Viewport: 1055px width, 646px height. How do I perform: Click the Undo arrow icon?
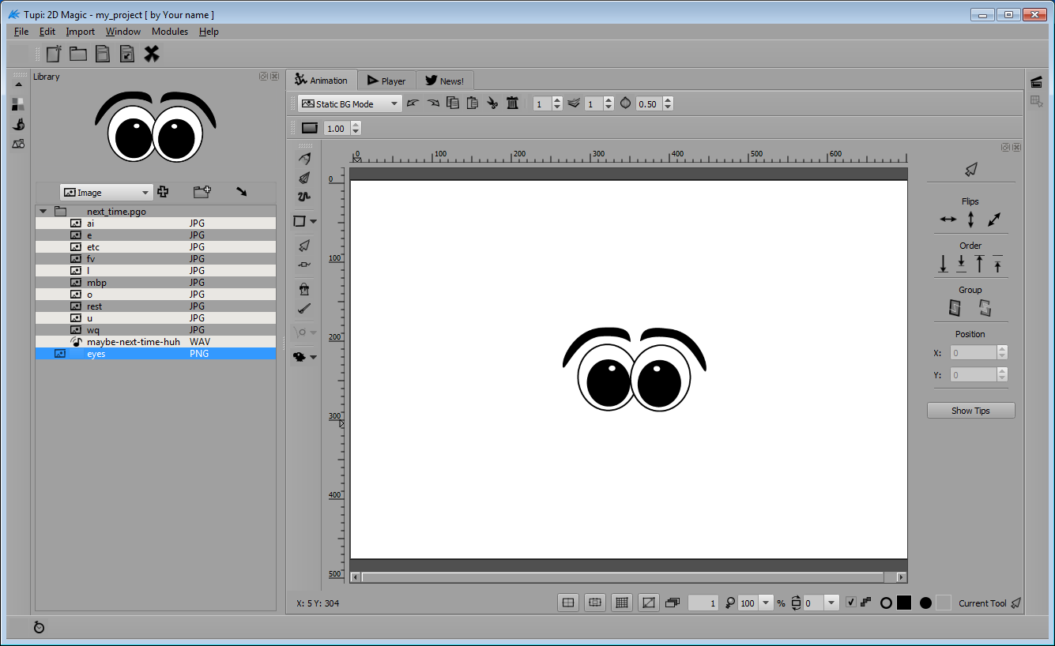(x=413, y=103)
